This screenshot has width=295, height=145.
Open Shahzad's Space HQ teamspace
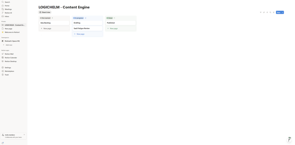tap(12, 41)
